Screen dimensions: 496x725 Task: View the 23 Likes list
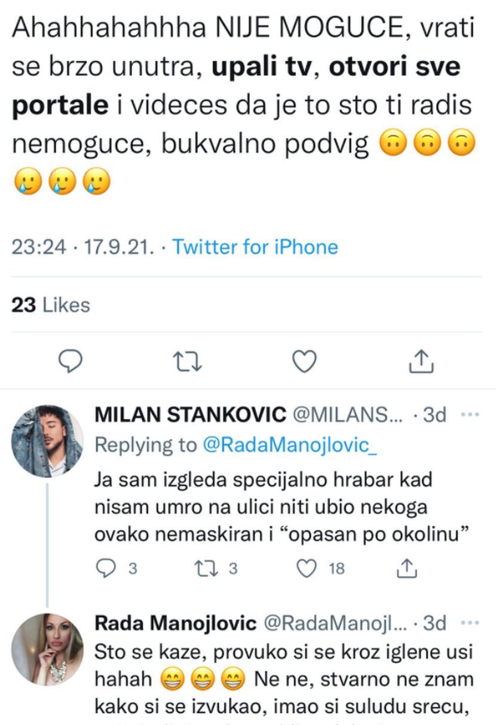tap(51, 305)
